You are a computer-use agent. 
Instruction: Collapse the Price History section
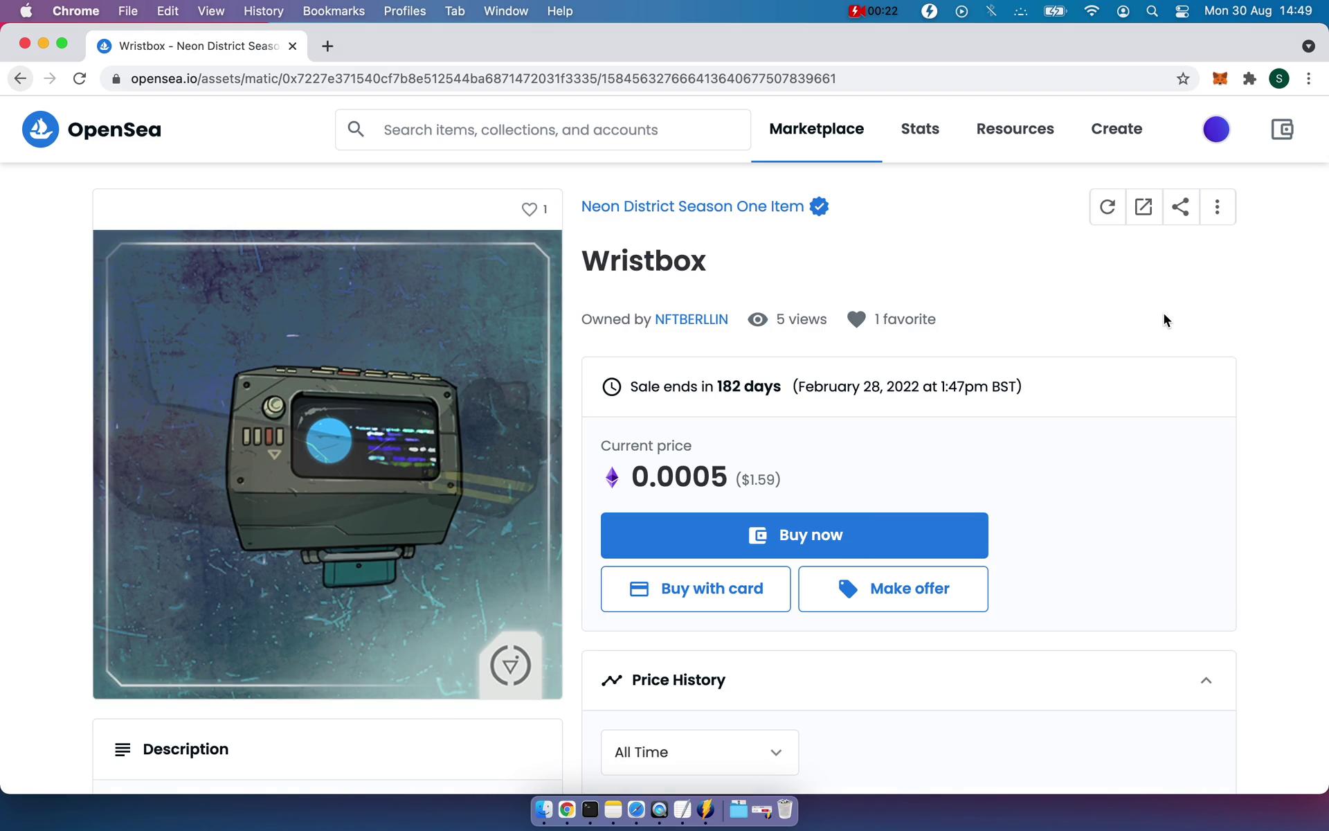(1206, 680)
